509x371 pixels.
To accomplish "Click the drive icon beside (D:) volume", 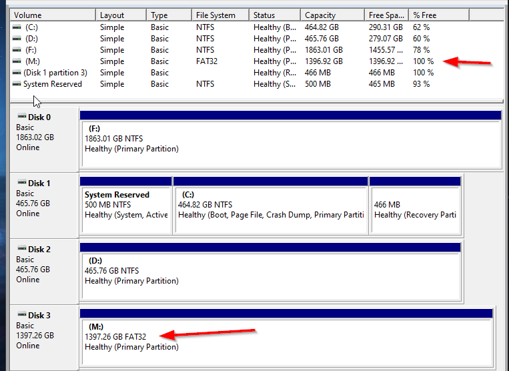I will (17, 39).
